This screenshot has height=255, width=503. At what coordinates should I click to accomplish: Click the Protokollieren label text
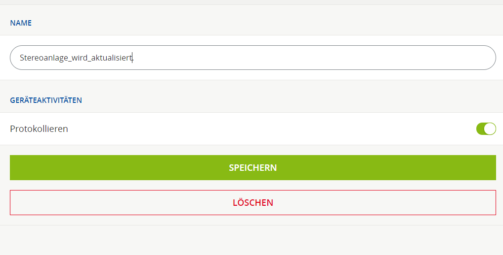pos(39,129)
